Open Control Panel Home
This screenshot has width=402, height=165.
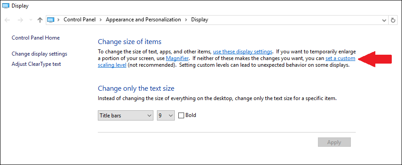(x=36, y=38)
